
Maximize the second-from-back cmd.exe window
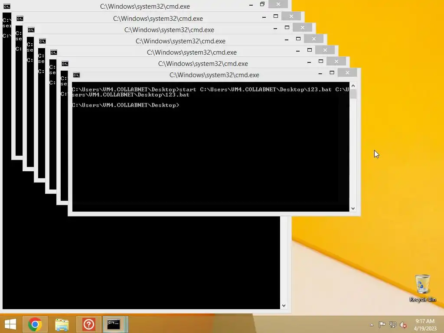pyautogui.click(x=275, y=16)
